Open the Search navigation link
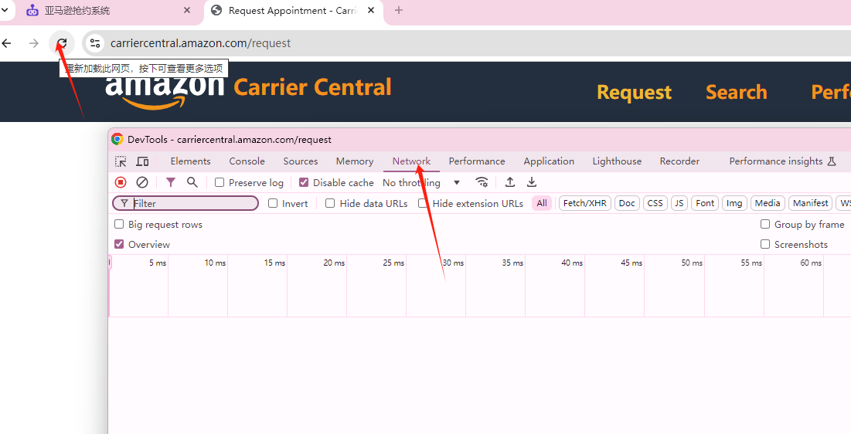Screen dimensions: 851x434 pyautogui.click(x=737, y=92)
